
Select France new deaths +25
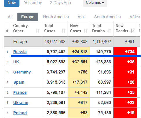coord(131,92)
